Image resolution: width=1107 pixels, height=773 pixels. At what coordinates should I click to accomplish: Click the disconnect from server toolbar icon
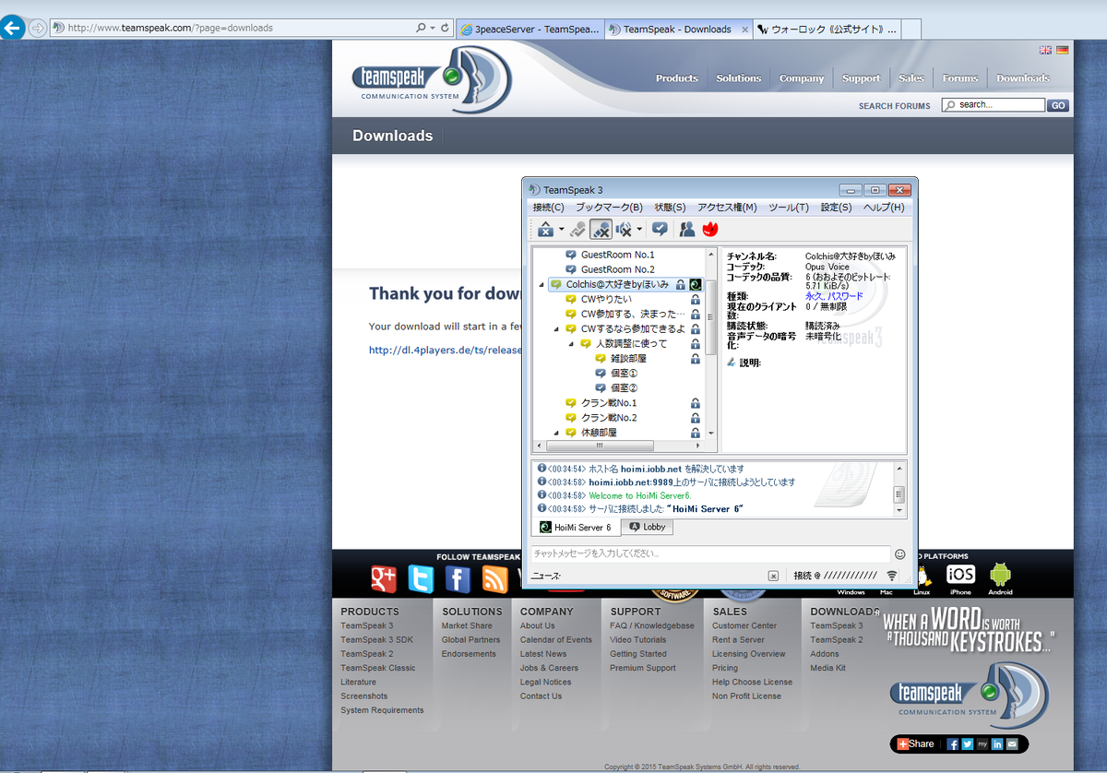(545, 229)
